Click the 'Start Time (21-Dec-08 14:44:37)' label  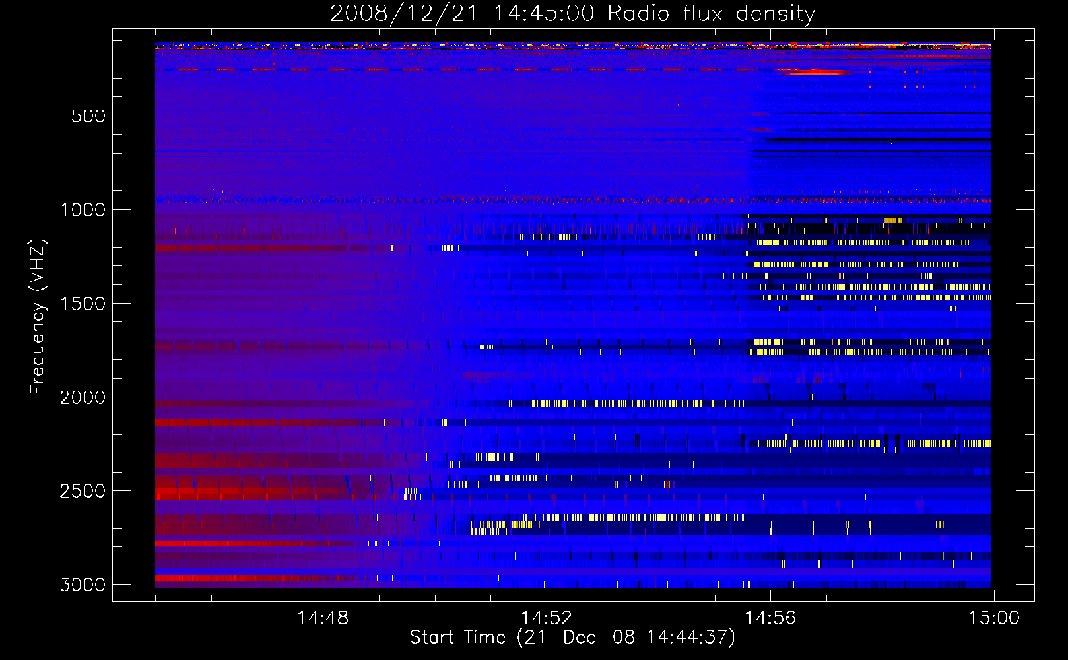pos(572,638)
